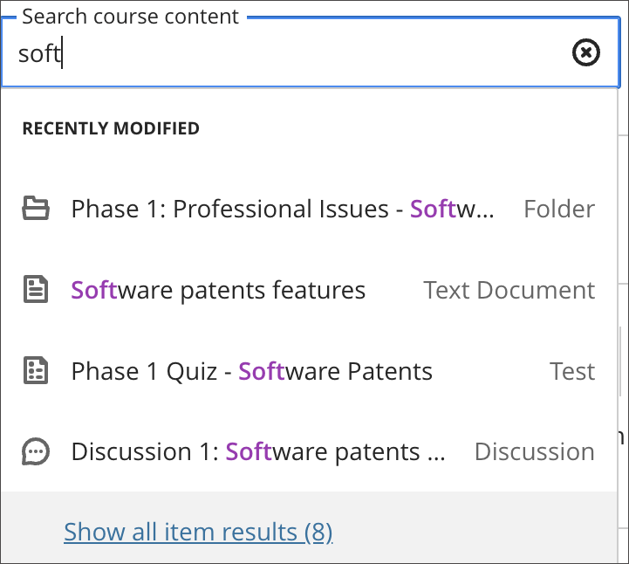629x564 pixels.
Task: Open the Software patents features result
Action: point(218,290)
